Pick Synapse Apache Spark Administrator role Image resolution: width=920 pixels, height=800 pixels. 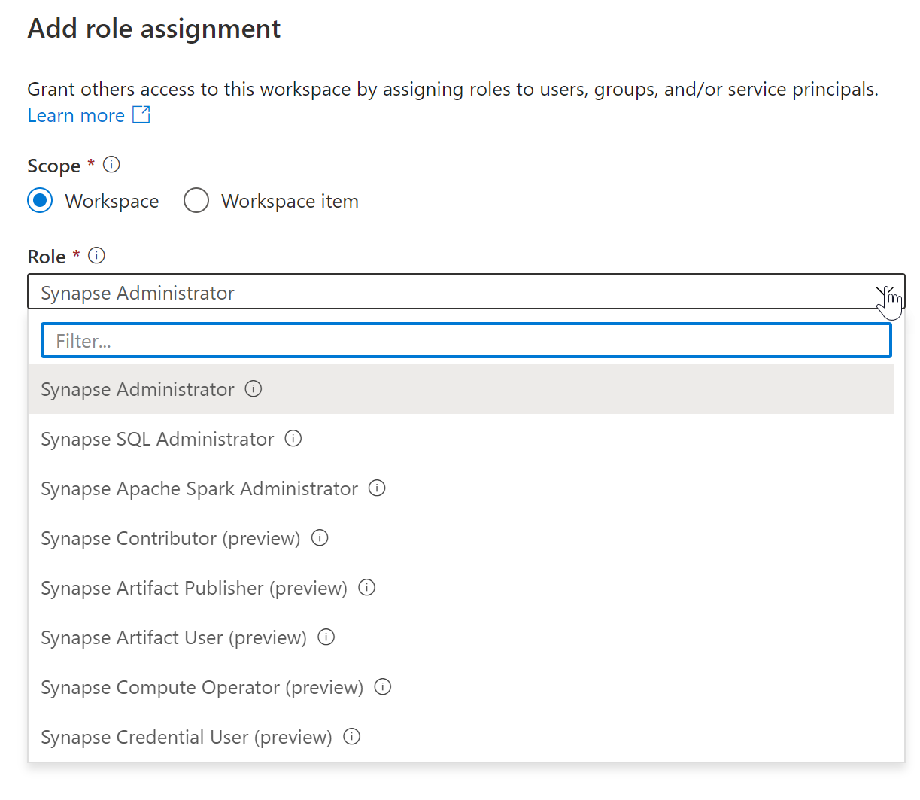[199, 489]
